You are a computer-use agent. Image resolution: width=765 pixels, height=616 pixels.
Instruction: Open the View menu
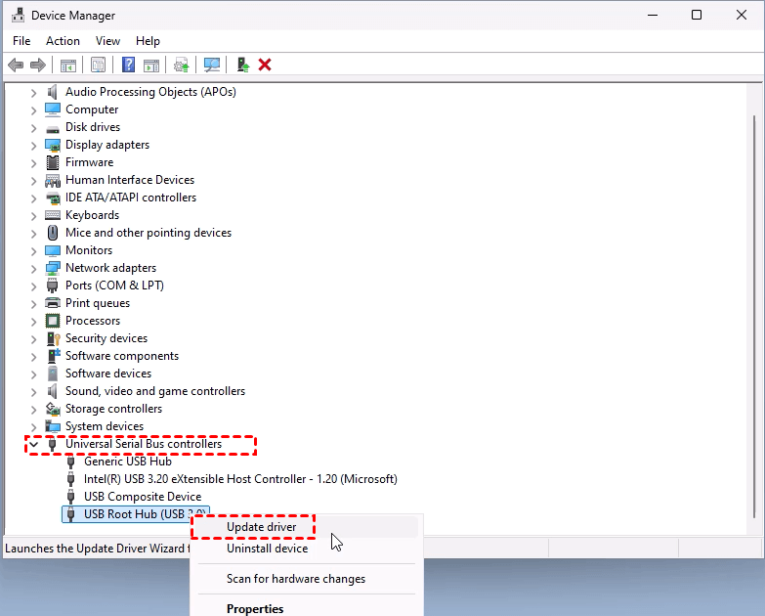(x=107, y=41)
